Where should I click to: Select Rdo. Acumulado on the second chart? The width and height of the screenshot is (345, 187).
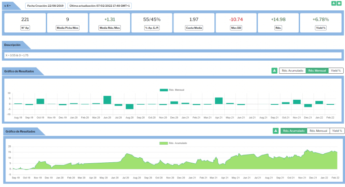[293, 131]
